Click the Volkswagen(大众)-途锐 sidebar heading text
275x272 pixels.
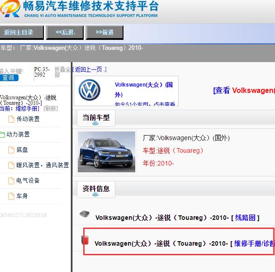(28, 100)
